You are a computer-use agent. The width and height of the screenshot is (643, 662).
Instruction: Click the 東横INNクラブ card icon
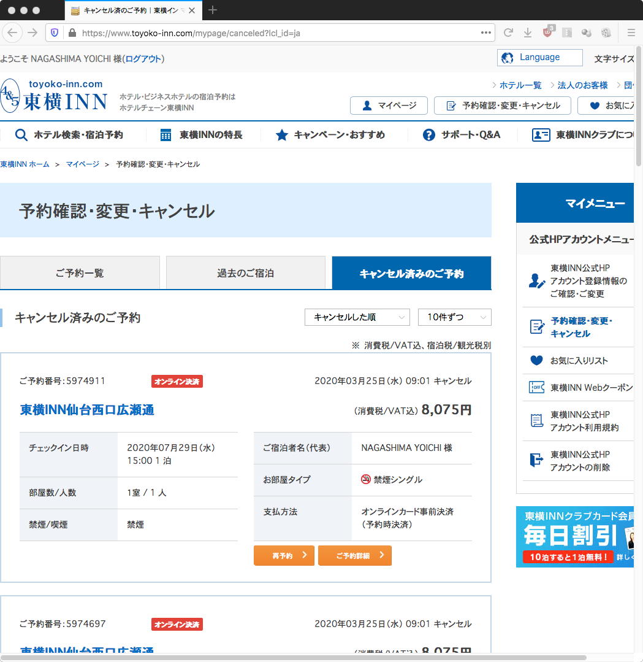pos(541,135)
